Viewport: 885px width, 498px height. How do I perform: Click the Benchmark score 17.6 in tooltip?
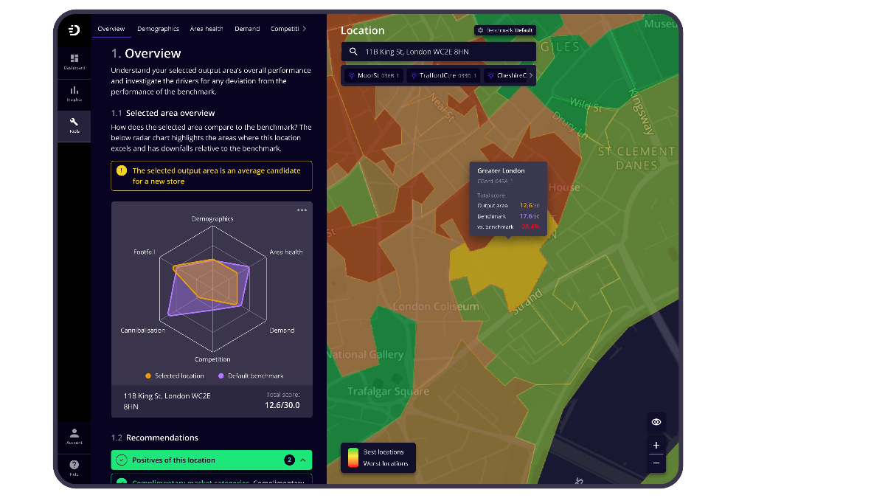click(x=530, y=216)
